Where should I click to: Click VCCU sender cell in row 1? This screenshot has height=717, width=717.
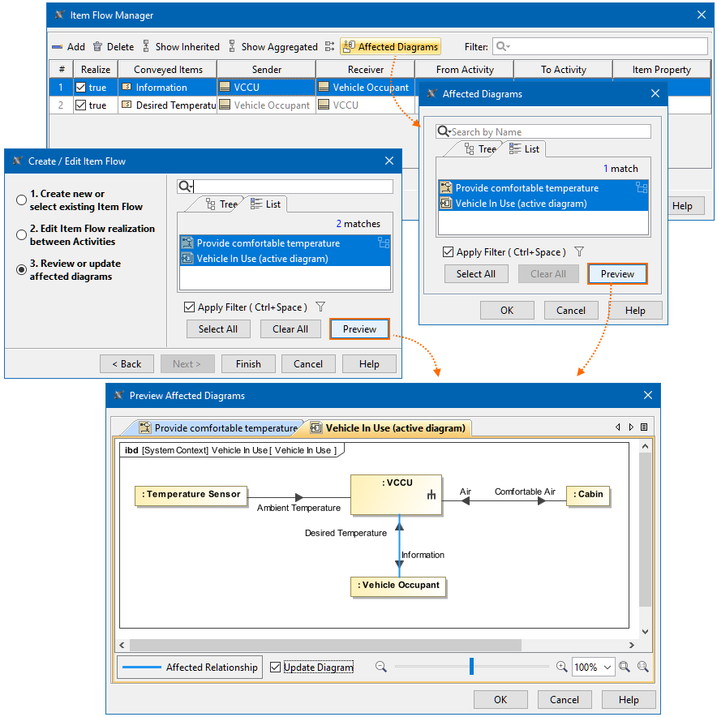(x=266, y=88)
